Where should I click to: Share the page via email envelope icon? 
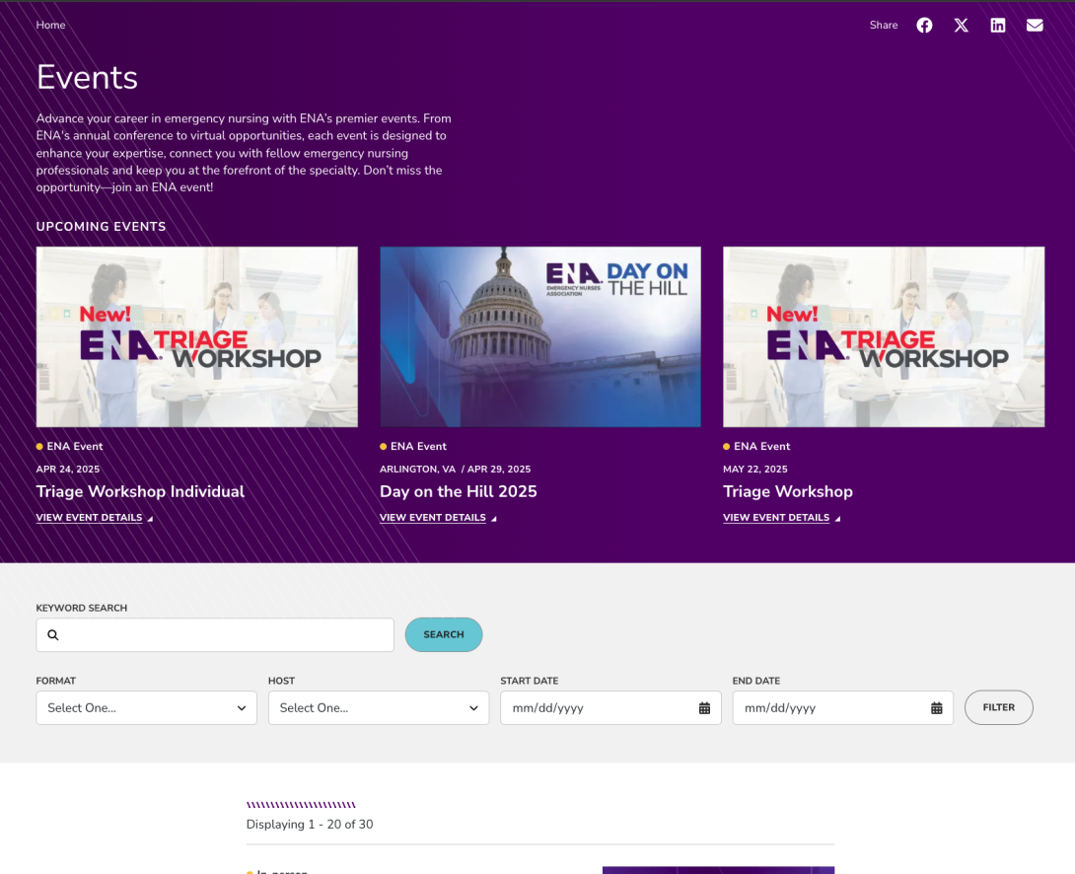pyautogui.click(x=1035, y=26)
